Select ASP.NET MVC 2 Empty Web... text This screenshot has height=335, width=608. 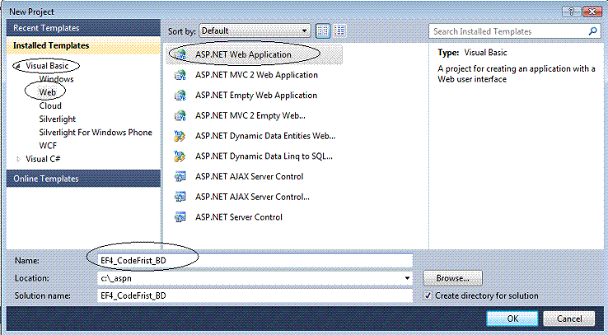(250, 115)
